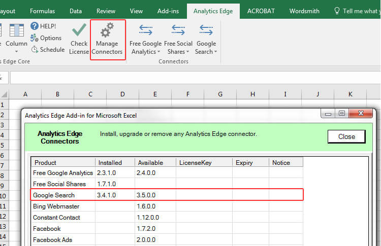Click the Product column header
381x246 pixels.
63,162
